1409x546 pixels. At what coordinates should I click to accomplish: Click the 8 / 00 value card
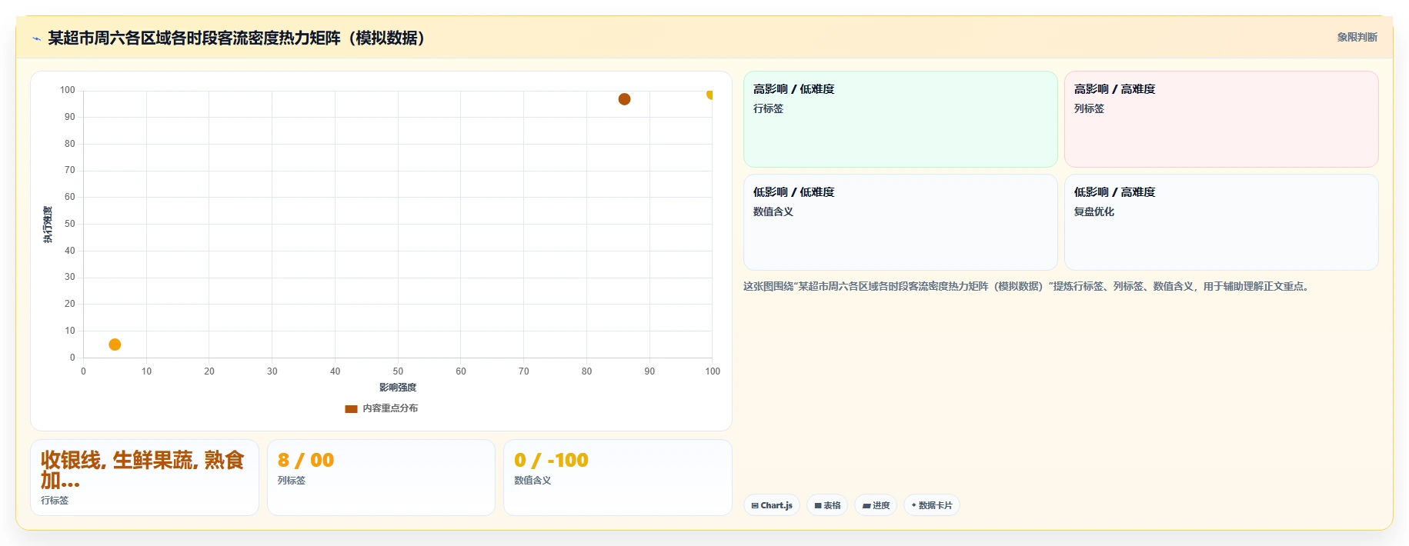[x=381, y=478]
